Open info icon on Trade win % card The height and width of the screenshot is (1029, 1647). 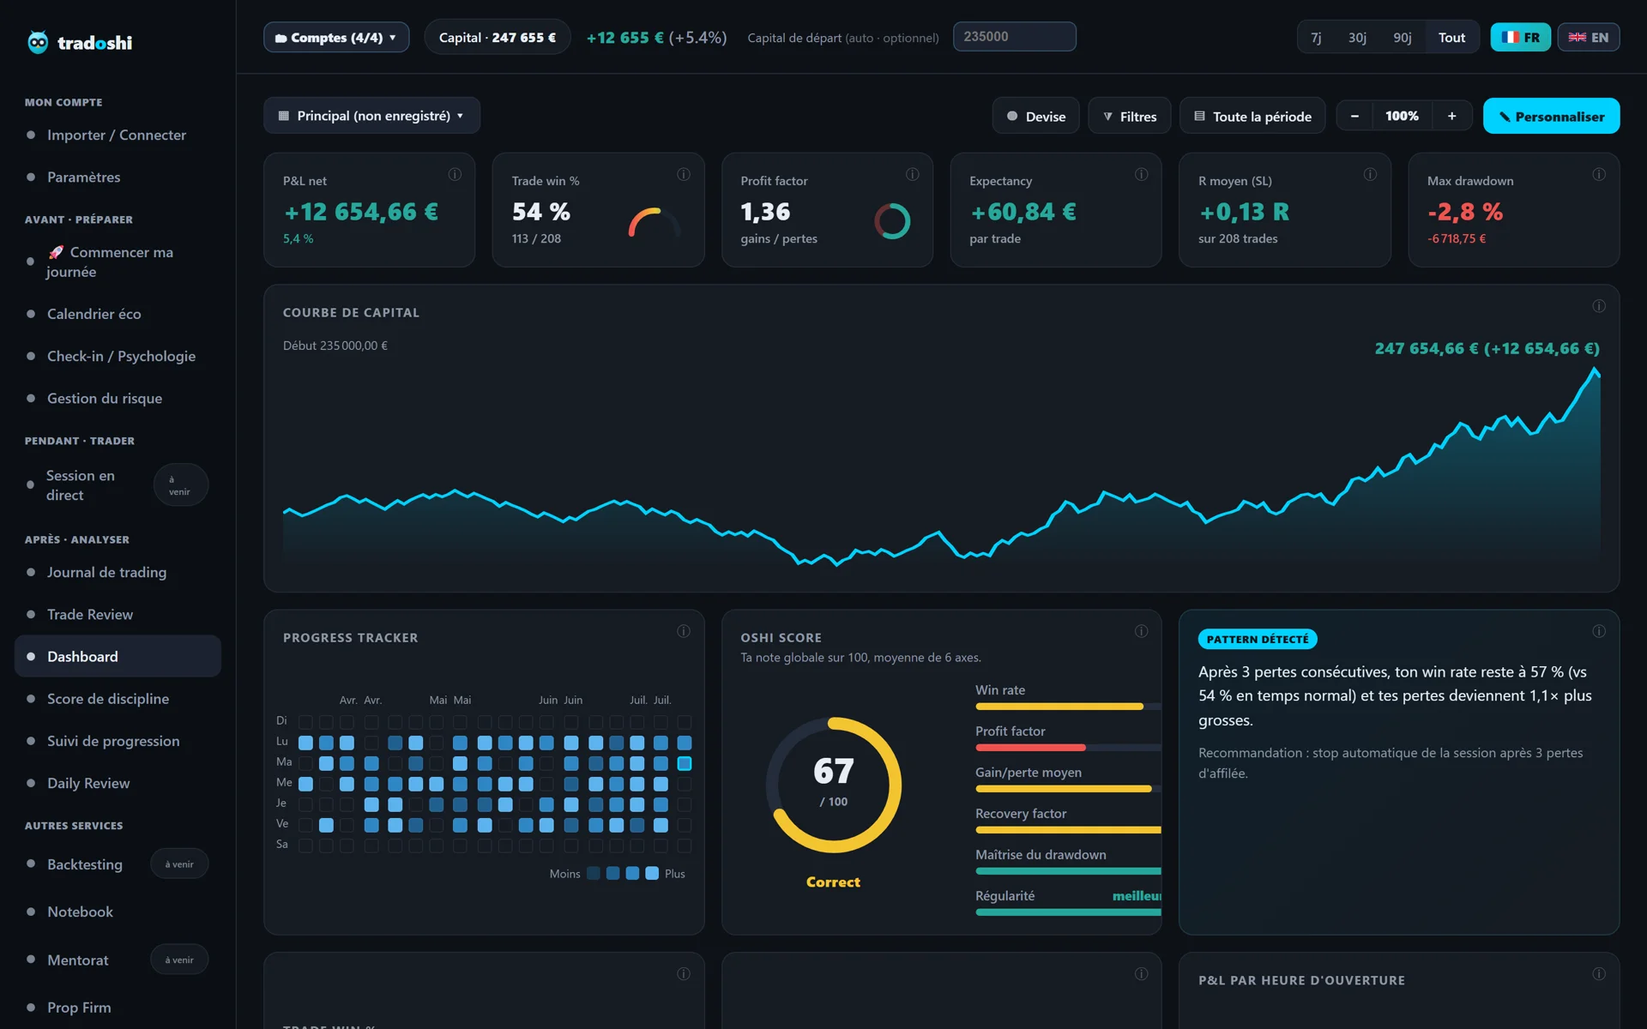[684, 174]
